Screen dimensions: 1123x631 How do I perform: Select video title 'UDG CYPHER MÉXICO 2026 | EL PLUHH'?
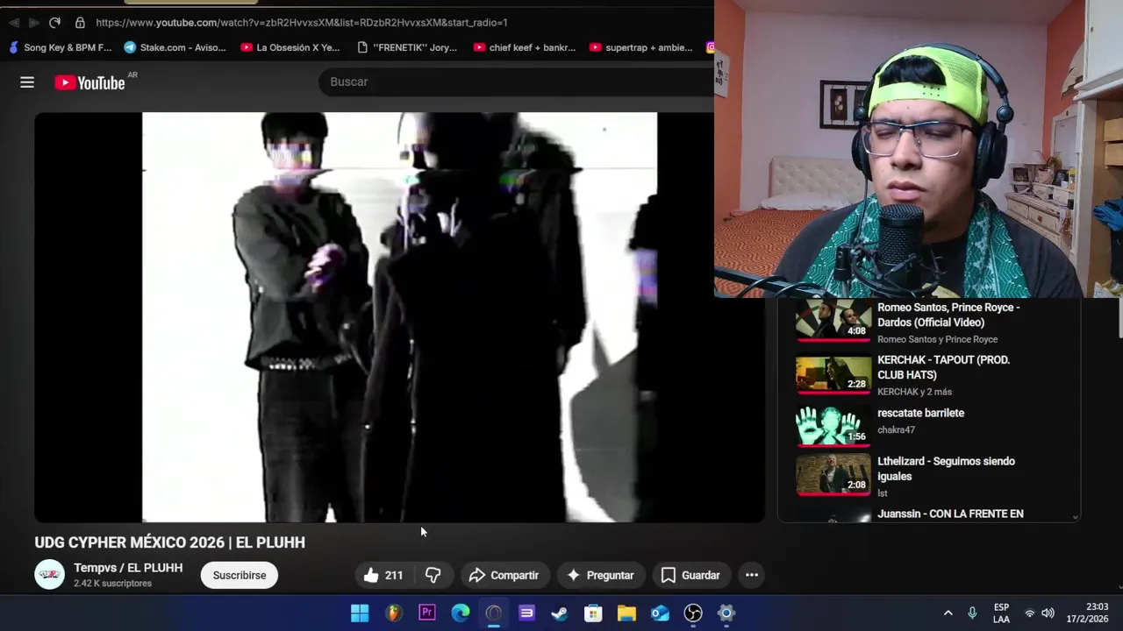(170, 542)
